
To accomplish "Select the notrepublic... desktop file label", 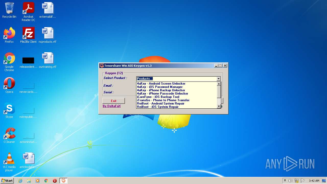I will pos(28,117).
